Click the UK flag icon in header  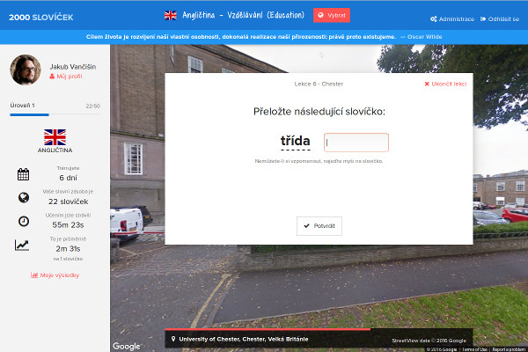pos(171,15)
